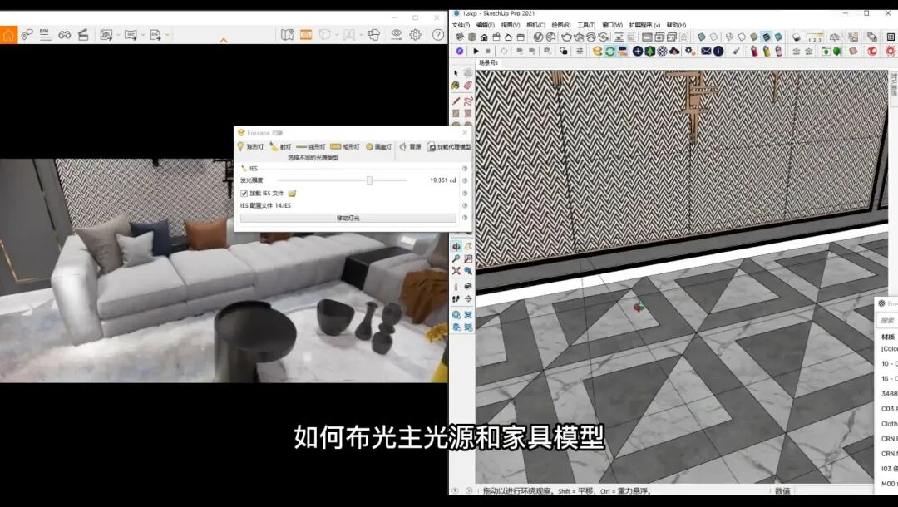Select the 矩形灯 rectangular light type
Screen dimensions: 898x507
pos(345,147)
